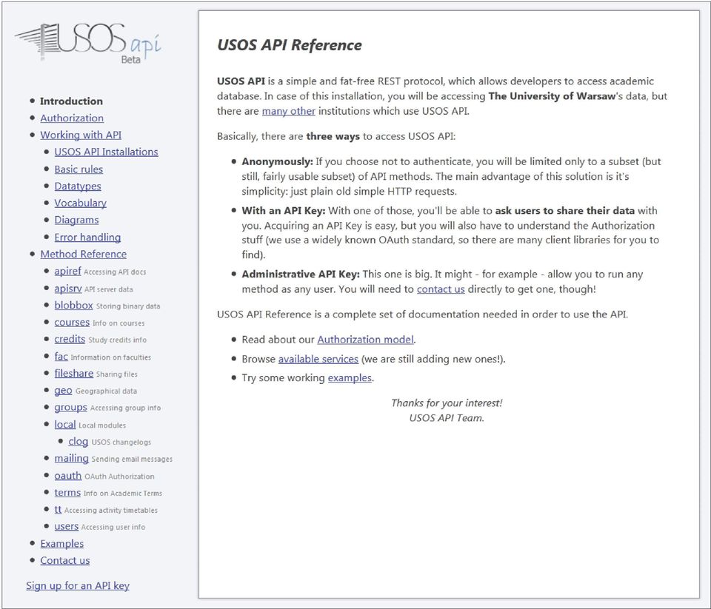Click 'ask users to share their data' text

tap(564, 211)
